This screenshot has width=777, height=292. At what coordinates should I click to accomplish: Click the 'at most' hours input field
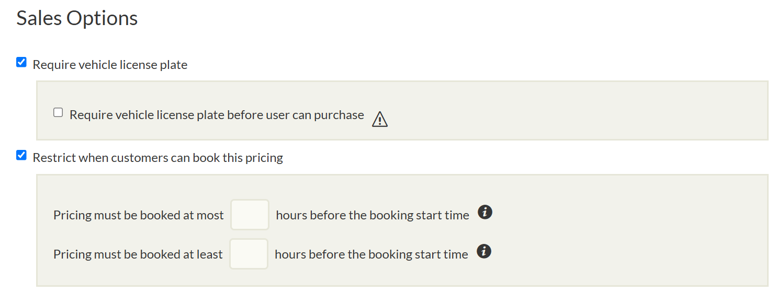250,215
